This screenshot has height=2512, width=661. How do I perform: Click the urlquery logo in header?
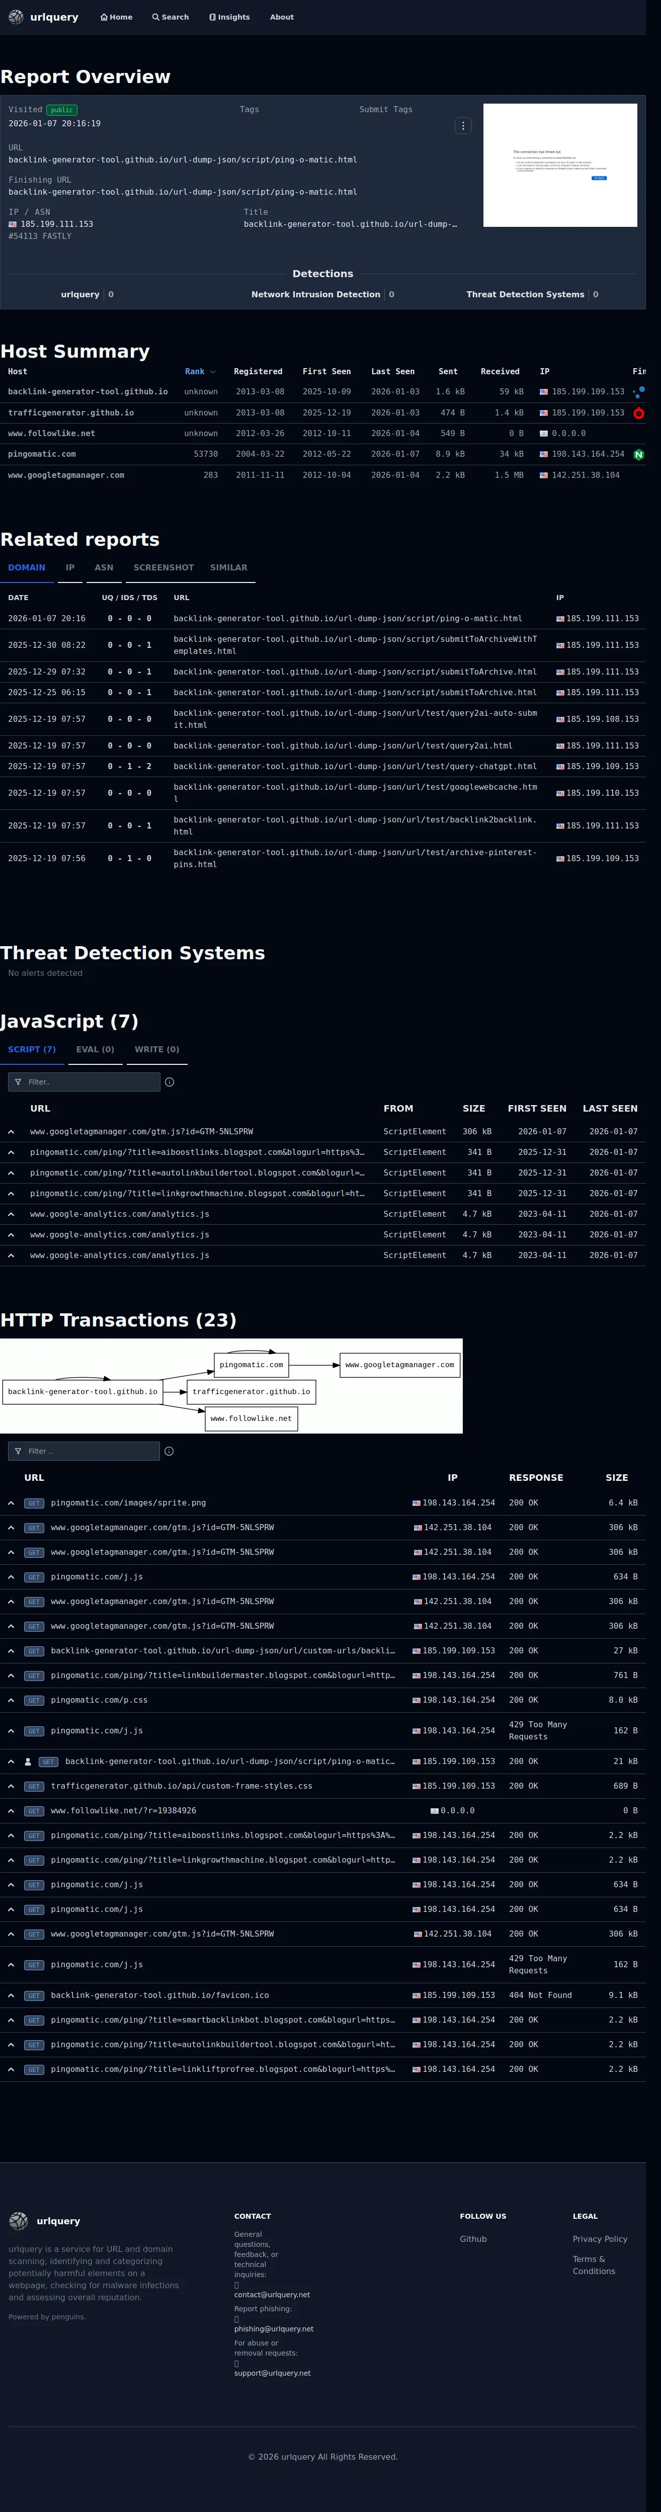coord(43,17)
